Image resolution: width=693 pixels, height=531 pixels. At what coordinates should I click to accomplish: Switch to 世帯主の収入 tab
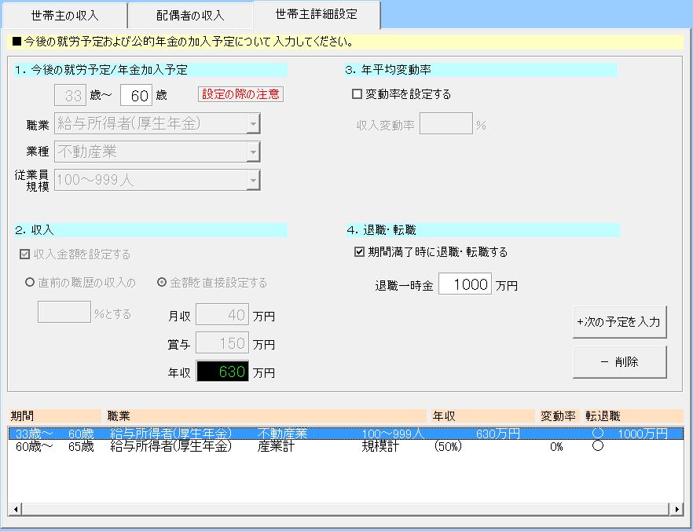tap(65, 16)
